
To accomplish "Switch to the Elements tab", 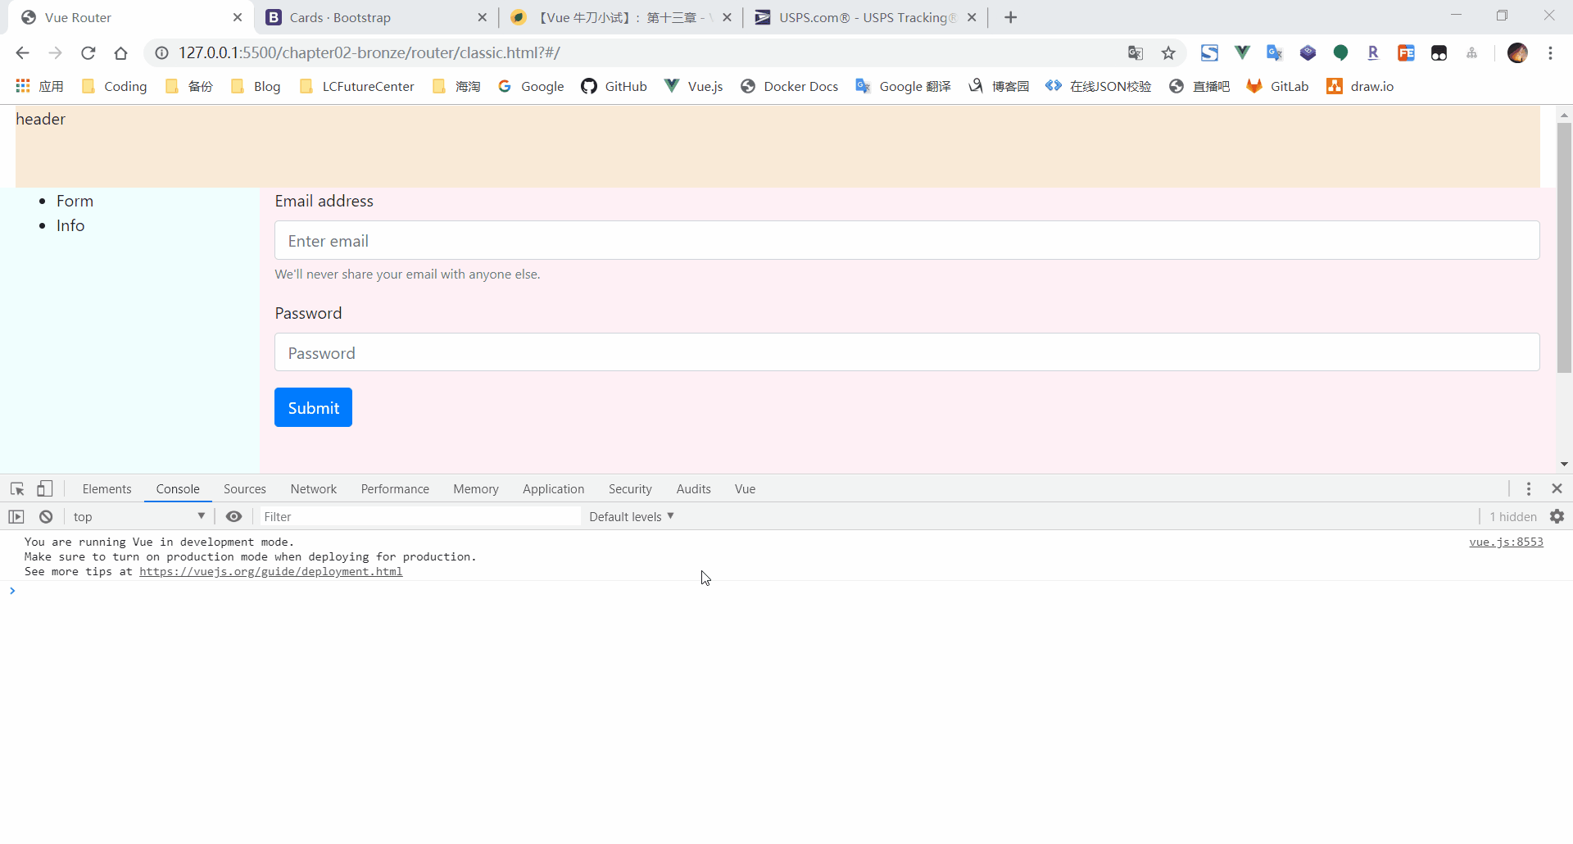I will pyautogui.click(x=107, y=489).
